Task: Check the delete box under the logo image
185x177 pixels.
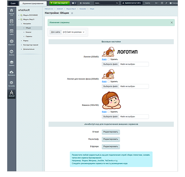Action: tap(108, 59)
